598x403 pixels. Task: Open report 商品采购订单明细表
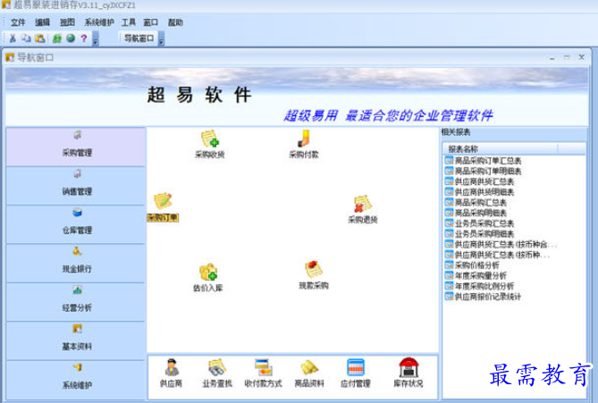pos(484,172)
